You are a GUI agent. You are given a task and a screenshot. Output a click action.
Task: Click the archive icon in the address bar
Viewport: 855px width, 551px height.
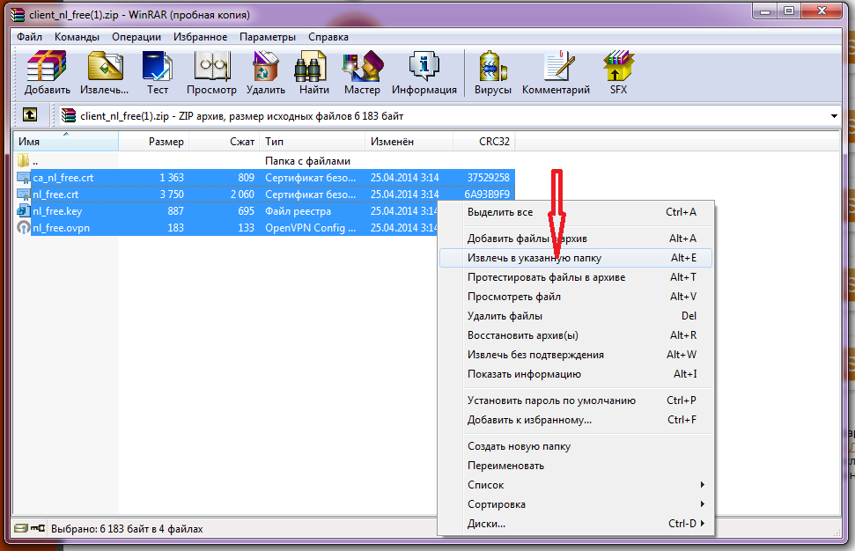click(68, 115)
